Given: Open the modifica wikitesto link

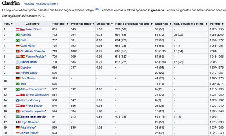Looking at the screenshot, I should (46, 4).
